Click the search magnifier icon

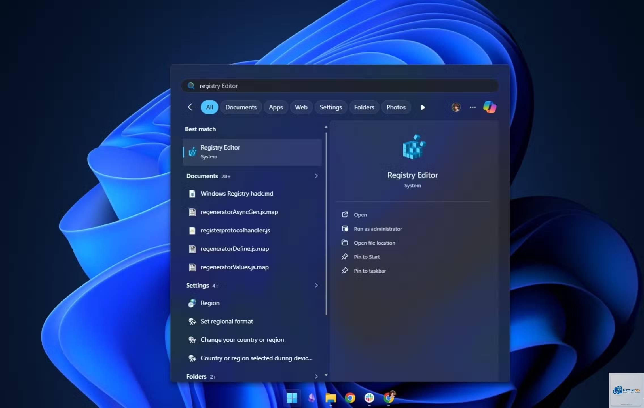pyautogui.click(x=191, y=86)
